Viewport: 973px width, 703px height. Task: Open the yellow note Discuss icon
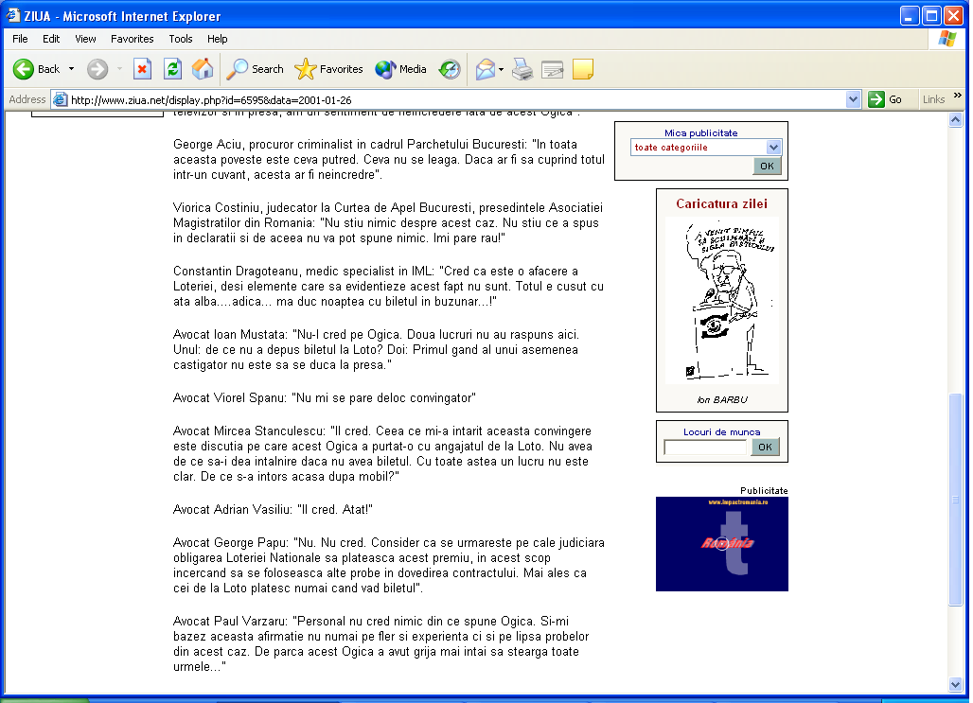pos(583,69)
